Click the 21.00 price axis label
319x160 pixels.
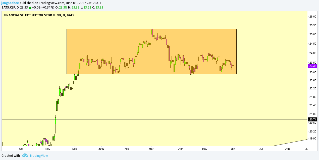(313, 114)
